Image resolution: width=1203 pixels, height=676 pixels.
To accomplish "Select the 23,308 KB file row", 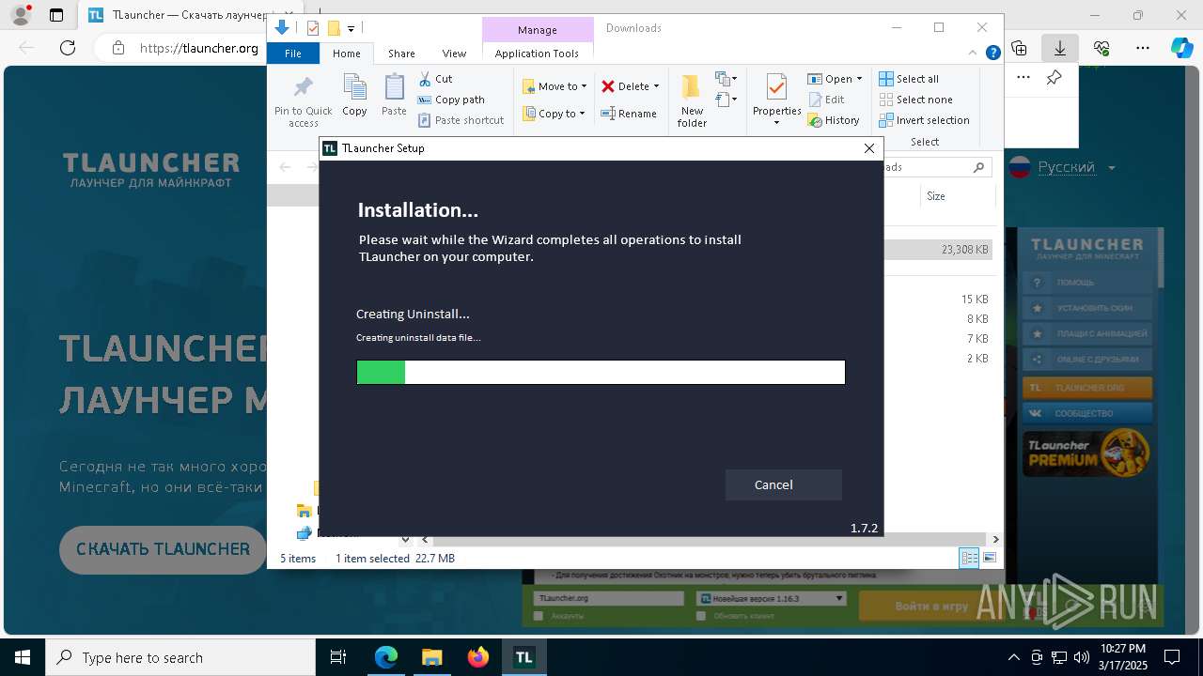I will point(937,250).
